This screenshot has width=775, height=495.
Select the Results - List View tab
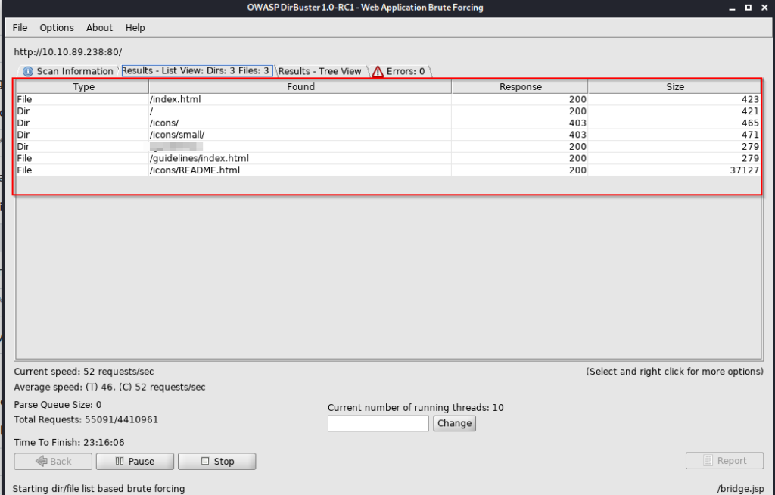pyautogui.click(x=195, y=70)
